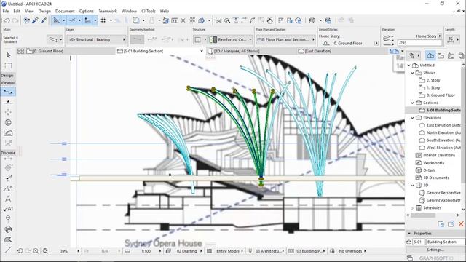
Task: Open the Teamwork menu
Action: (x=108, y=11)
